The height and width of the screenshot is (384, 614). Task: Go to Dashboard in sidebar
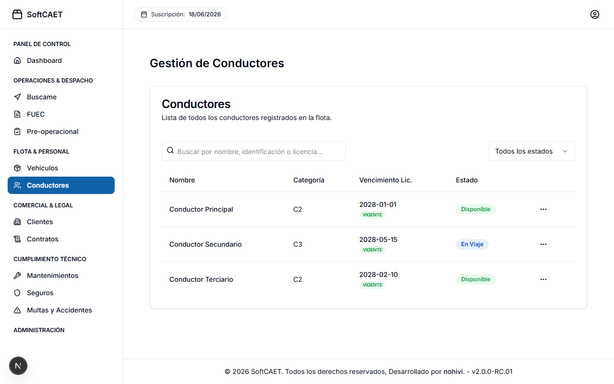tap(61, 60)
